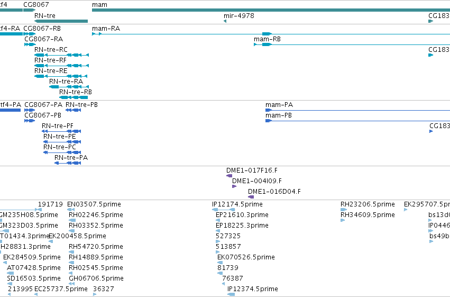Image resolution: width=450 pixels, height=297 pixels.
Task: Click the RN-tre gene feature
Action: pyautogui.click(x=61, y=21)
